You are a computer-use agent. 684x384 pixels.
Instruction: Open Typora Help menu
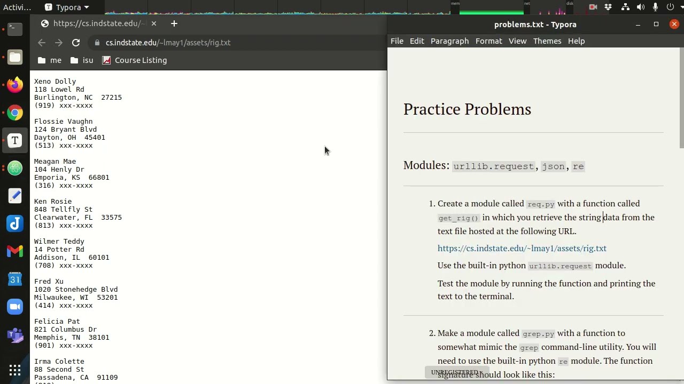click(x=576, y=41)
